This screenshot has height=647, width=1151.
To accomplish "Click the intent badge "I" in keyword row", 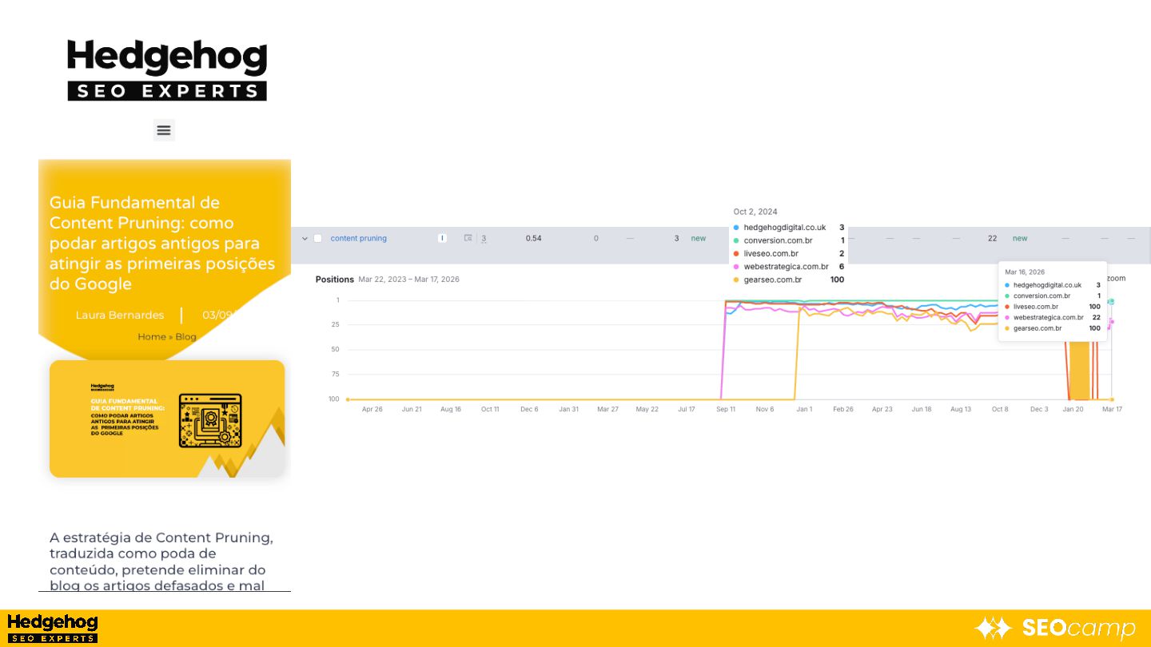I will point(442,238).
